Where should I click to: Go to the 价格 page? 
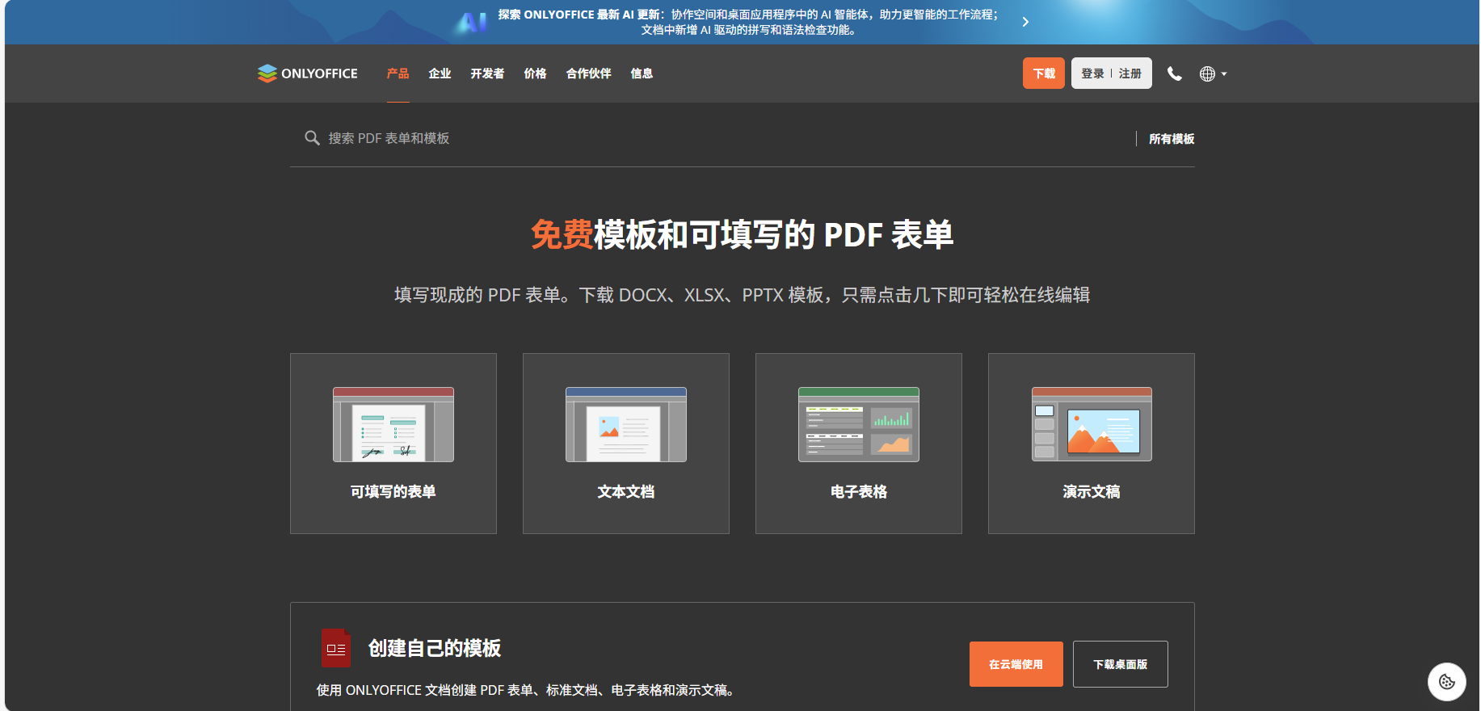point(535,74)
